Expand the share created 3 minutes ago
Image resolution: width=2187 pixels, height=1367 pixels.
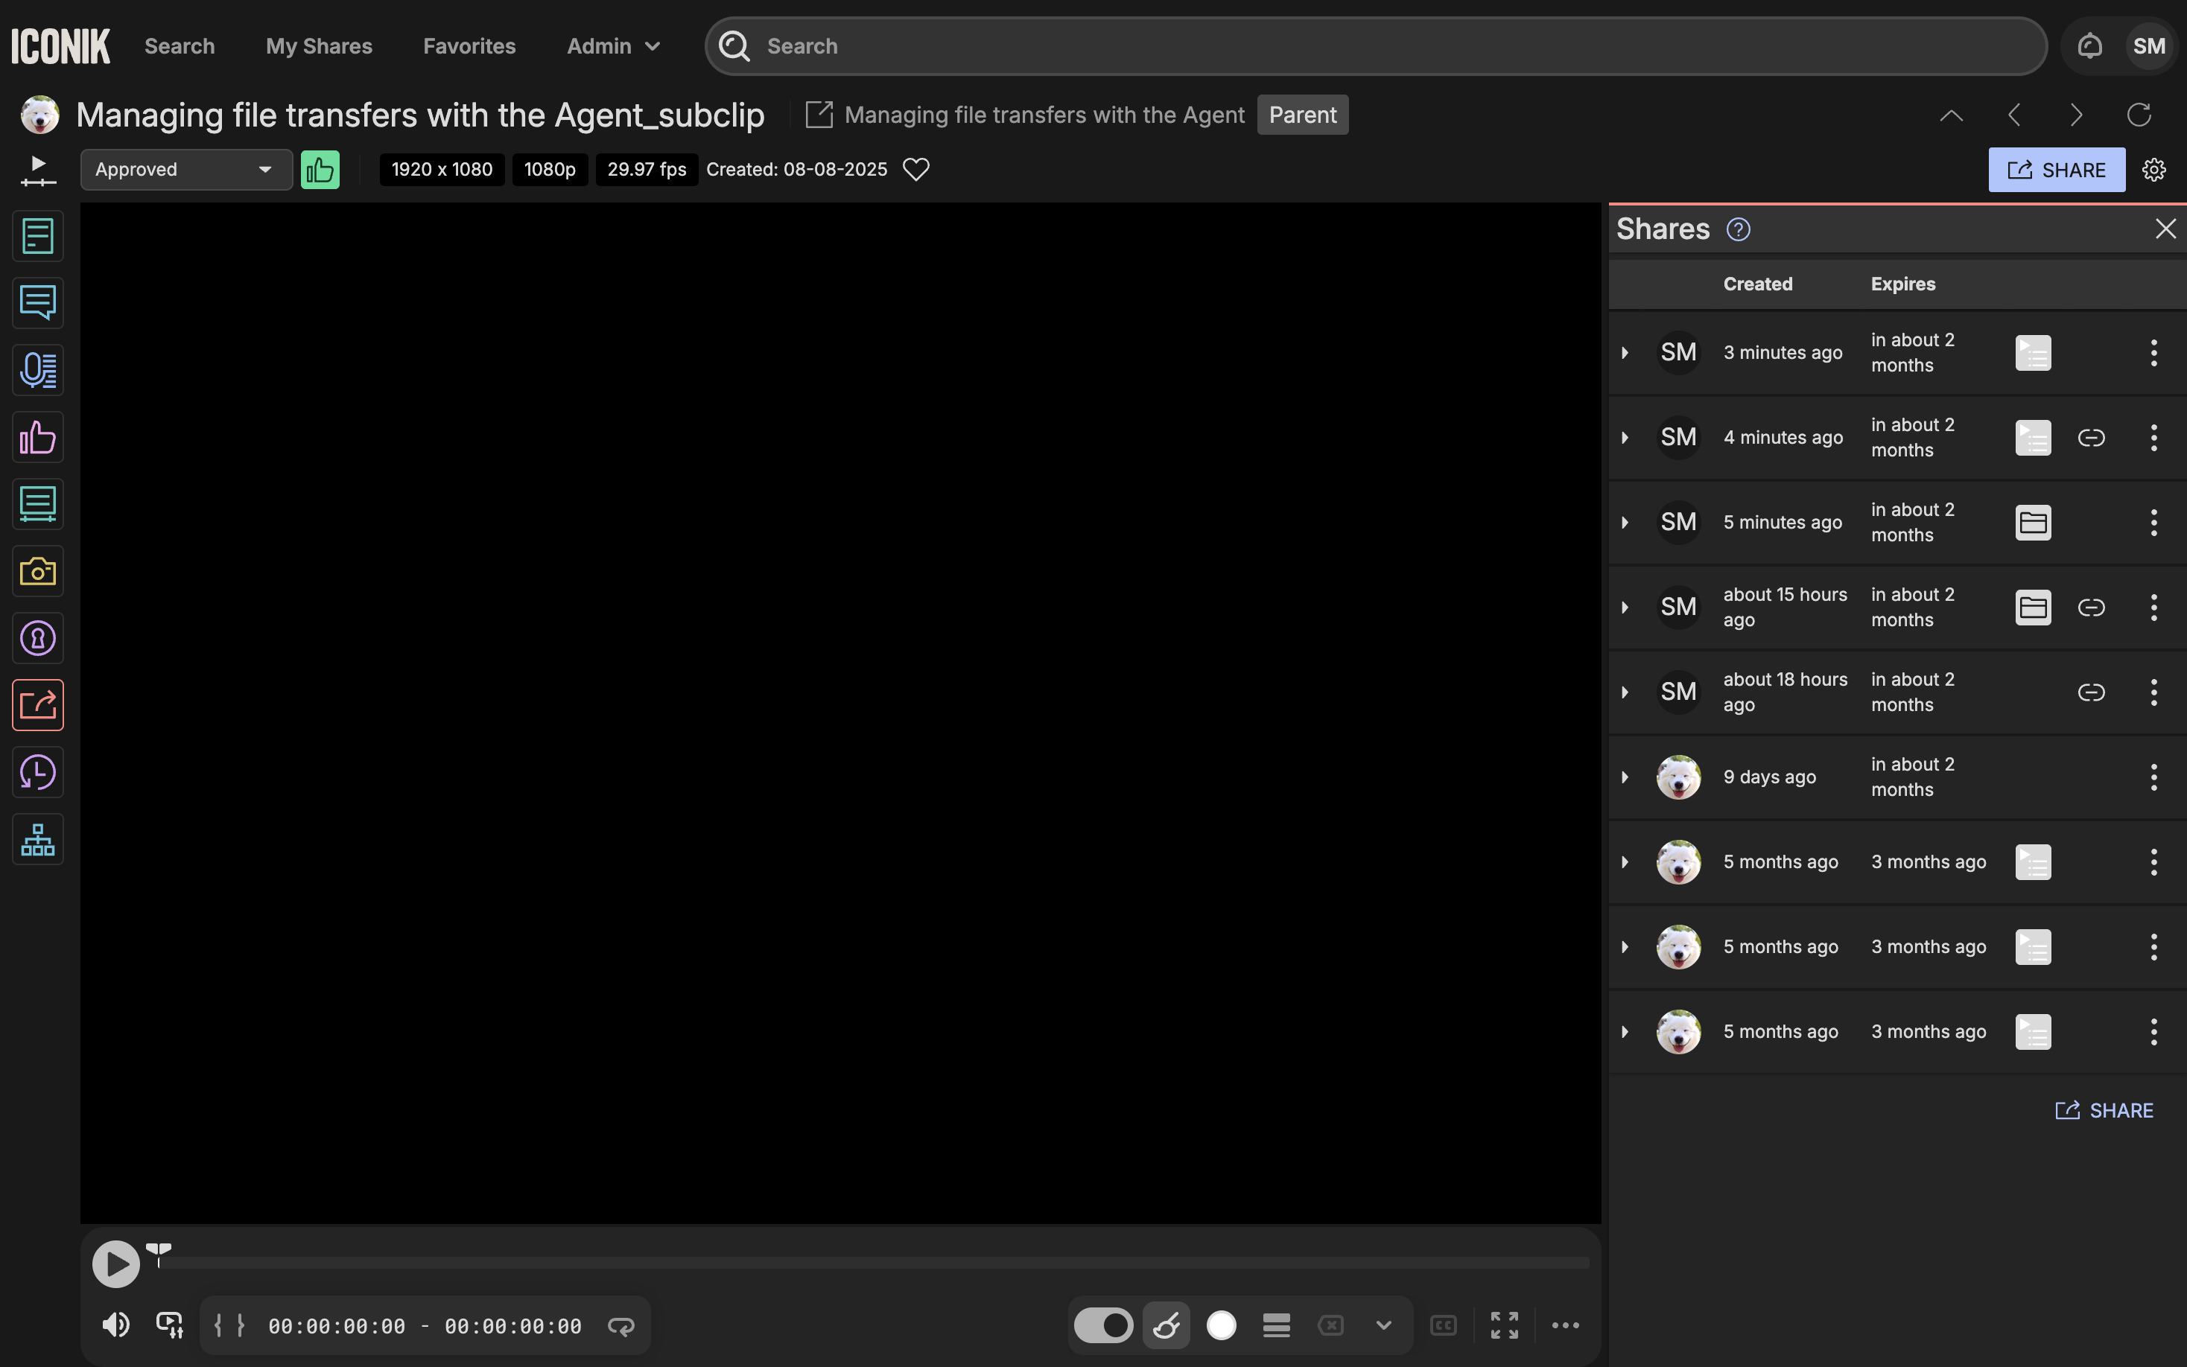tap(1625, 353)
